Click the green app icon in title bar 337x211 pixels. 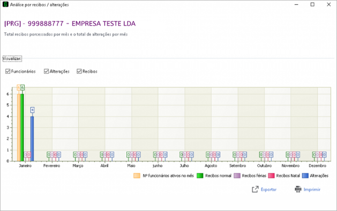[5, 4]
